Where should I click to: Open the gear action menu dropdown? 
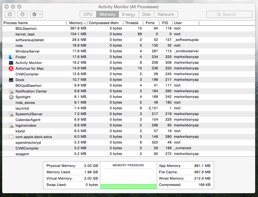tap(36, 14)
